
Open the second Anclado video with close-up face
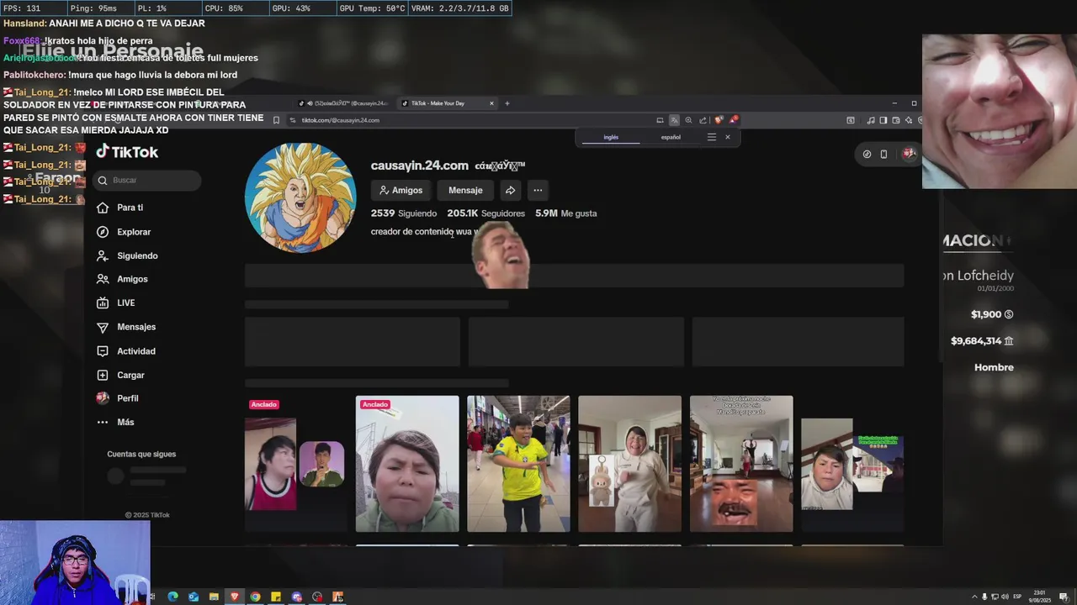coord(407,464)
